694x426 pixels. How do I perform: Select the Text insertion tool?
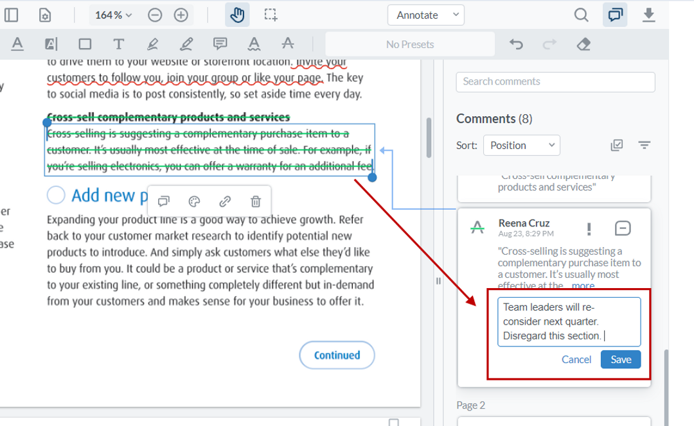[x=119, y=44]
